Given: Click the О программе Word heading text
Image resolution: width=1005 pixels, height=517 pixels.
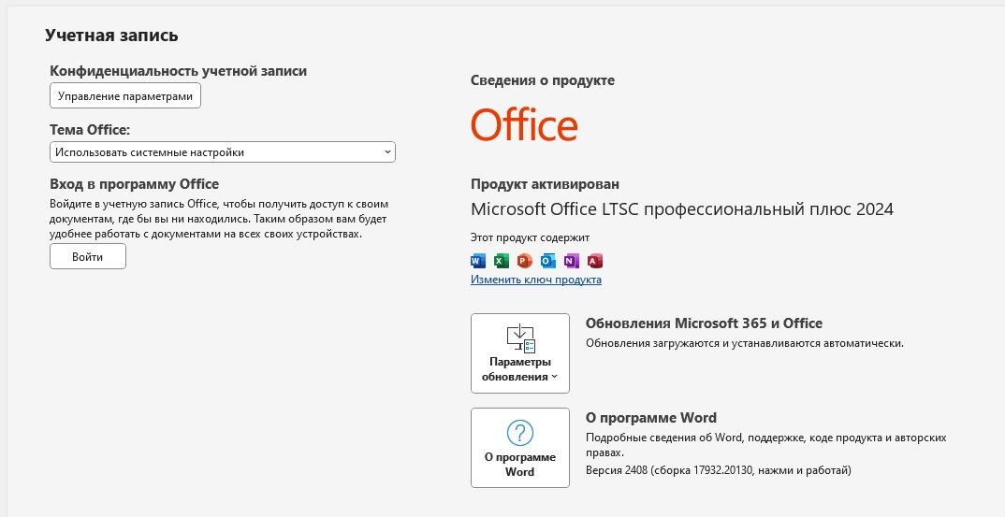Looking at the screenshot, I should coord(651,418).
